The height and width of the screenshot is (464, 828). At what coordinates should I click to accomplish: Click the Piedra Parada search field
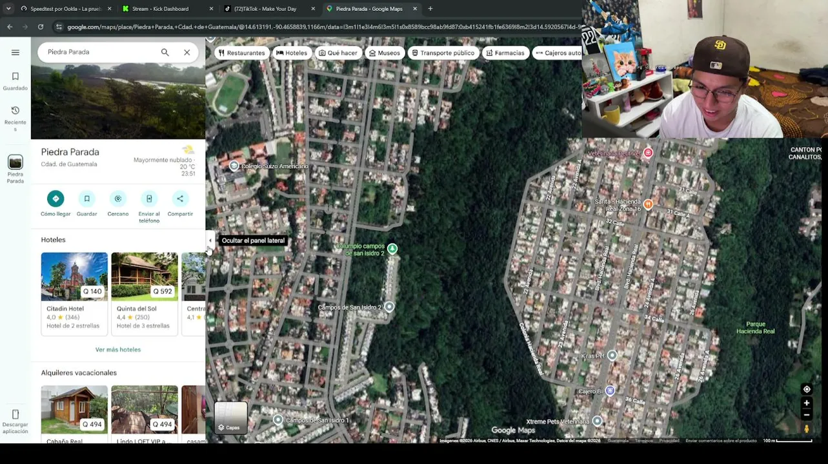[100, 52]
